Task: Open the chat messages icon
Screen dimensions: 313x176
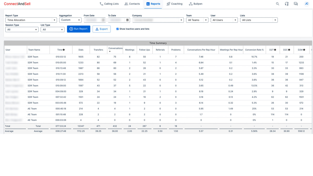Action: click(296, 4)
